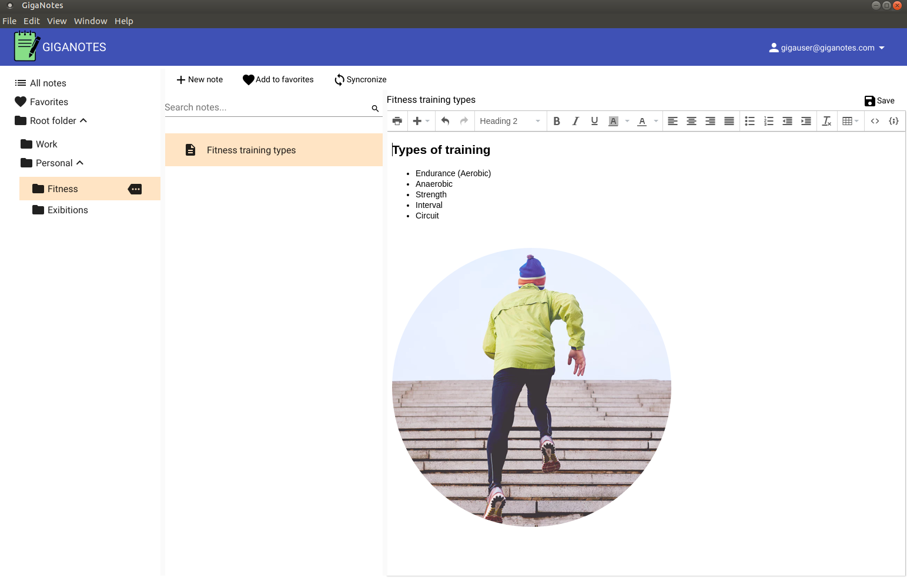The width and height of the screenshot is (907, 578).
Task: Open the Heading 2 format dropdown
Action: 510,121
